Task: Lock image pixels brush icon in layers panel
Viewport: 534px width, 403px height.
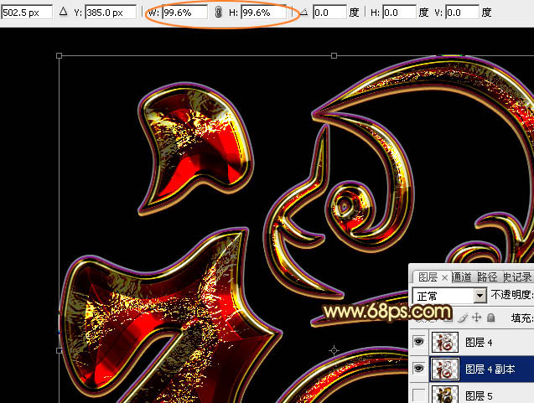Action: (x=463, y=318)
